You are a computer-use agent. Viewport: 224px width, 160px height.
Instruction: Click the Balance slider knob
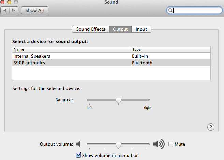coord(118,101)
